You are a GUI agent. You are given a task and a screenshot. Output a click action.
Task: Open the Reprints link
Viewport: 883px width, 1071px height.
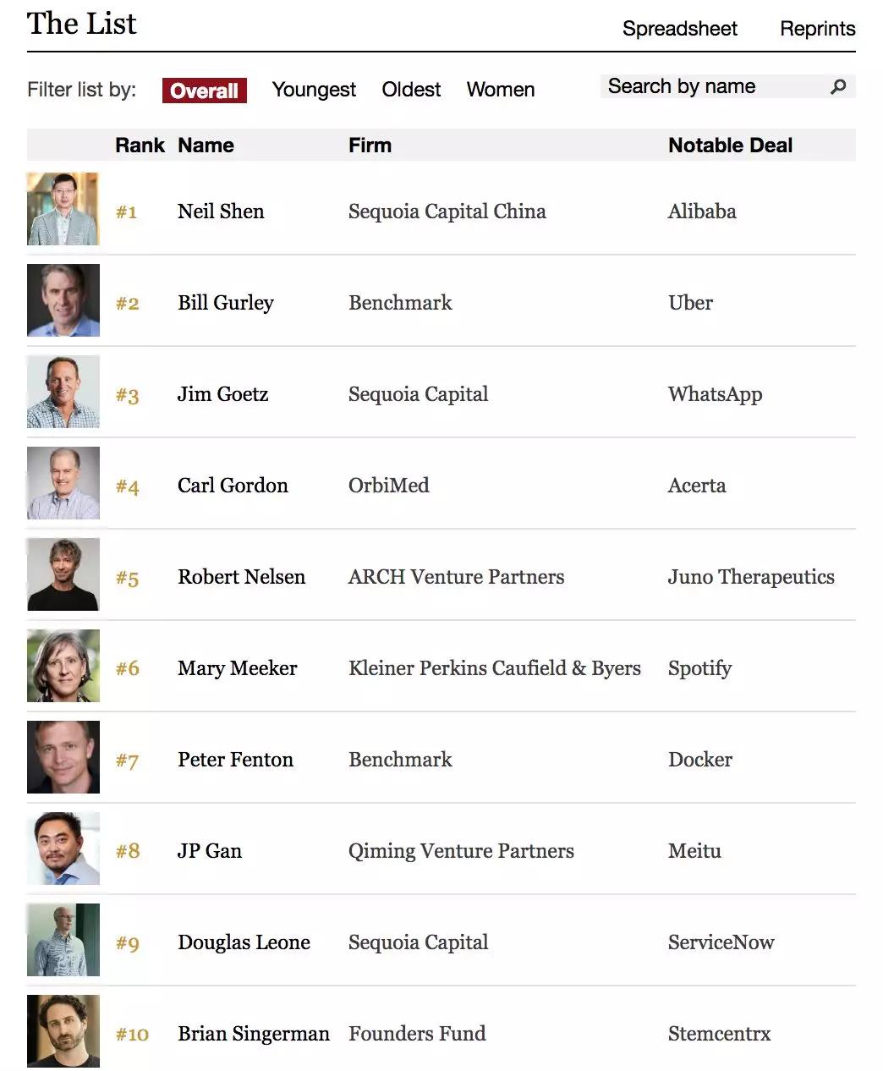[x=817, y=29]
